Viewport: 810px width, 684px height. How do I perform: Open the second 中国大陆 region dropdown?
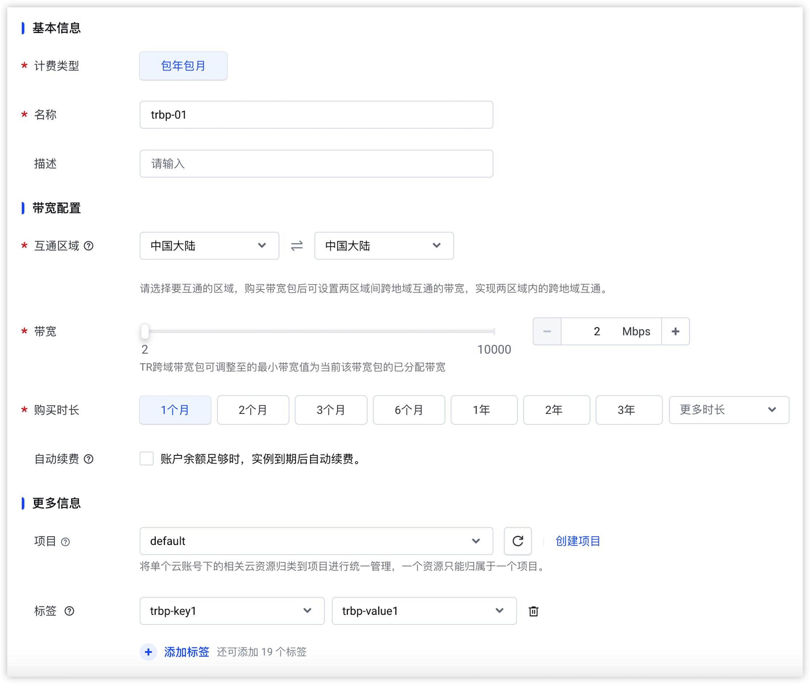pyautogui.click(x=384, y=246)
